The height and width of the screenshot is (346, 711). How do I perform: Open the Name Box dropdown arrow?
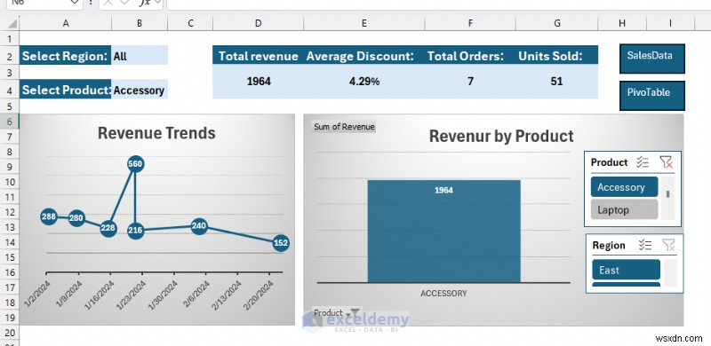tap(76, 3)
